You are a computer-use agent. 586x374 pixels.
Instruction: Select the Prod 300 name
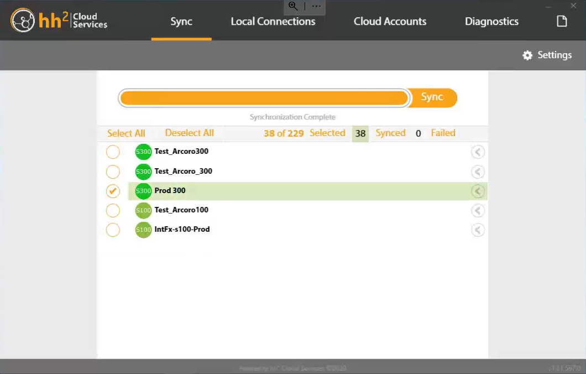[x=170, y=190]
